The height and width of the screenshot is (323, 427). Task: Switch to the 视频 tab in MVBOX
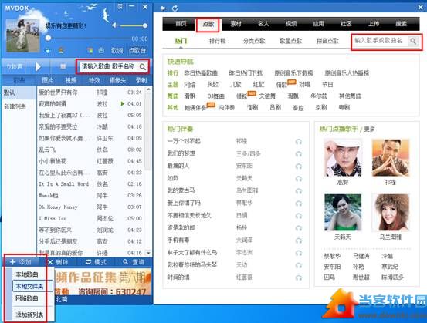tap(71, 80)
